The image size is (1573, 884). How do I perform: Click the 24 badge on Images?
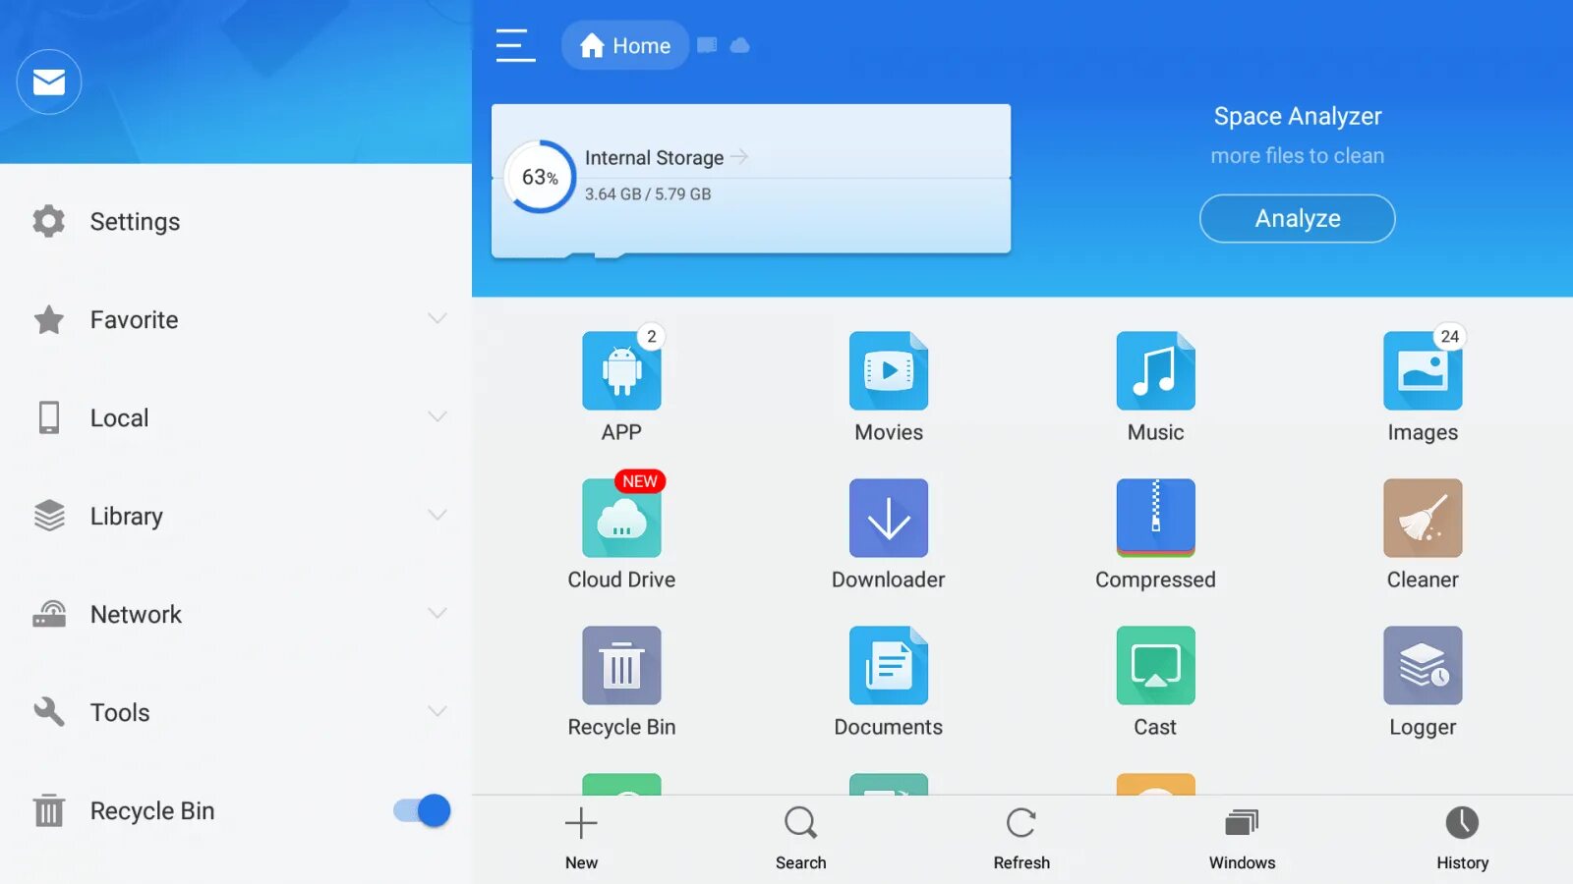tap(1449, 336)
